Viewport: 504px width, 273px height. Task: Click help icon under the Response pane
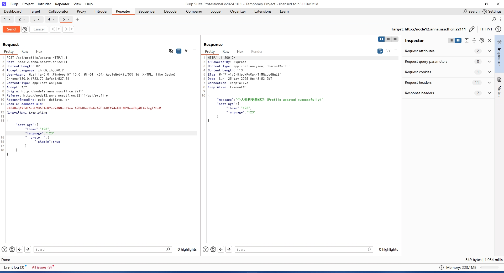point(206,249)
